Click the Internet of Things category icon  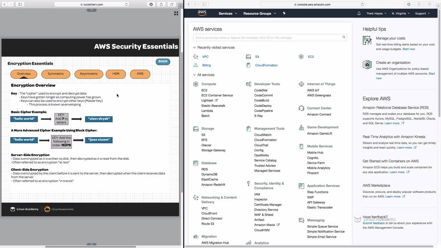pos(301,84)
